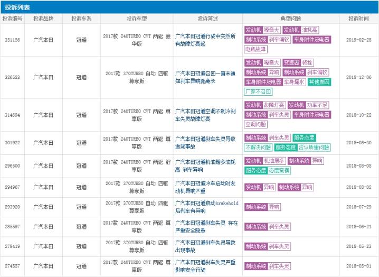Screen dimensions: 379x277
Task: Select complaint number 285597
Action: tap(12, 227)
